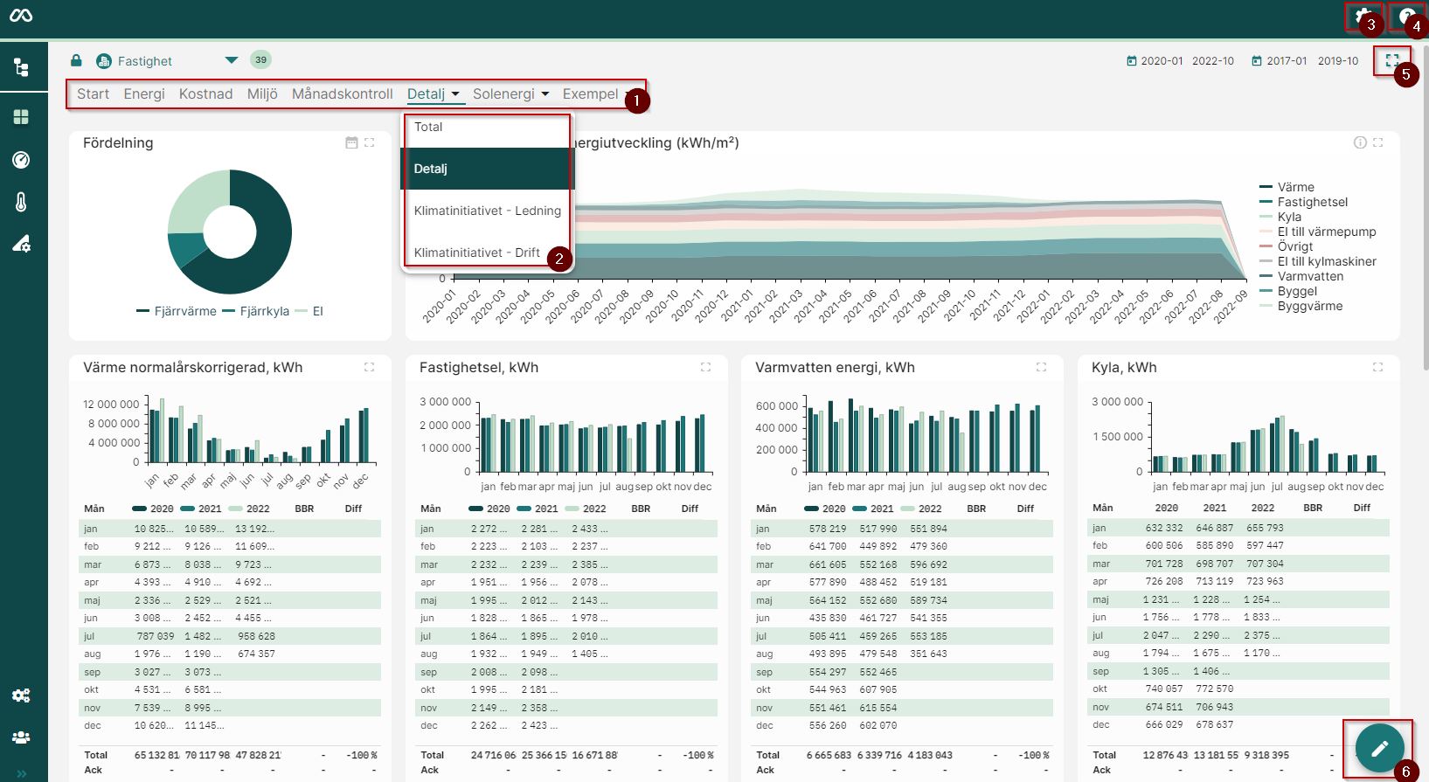Expand the Fördelning card fullscreen

click(370, 142)
